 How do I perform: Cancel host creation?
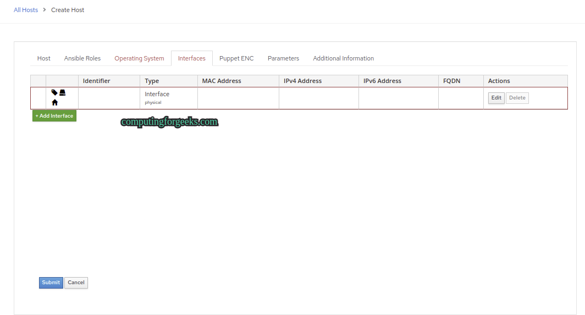point(76,283)
